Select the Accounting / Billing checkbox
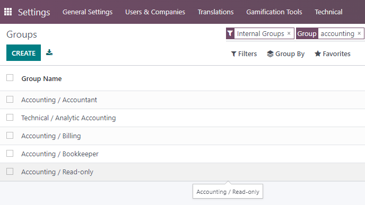This screenshot has width=365, height=205. (x=10, y=135)
